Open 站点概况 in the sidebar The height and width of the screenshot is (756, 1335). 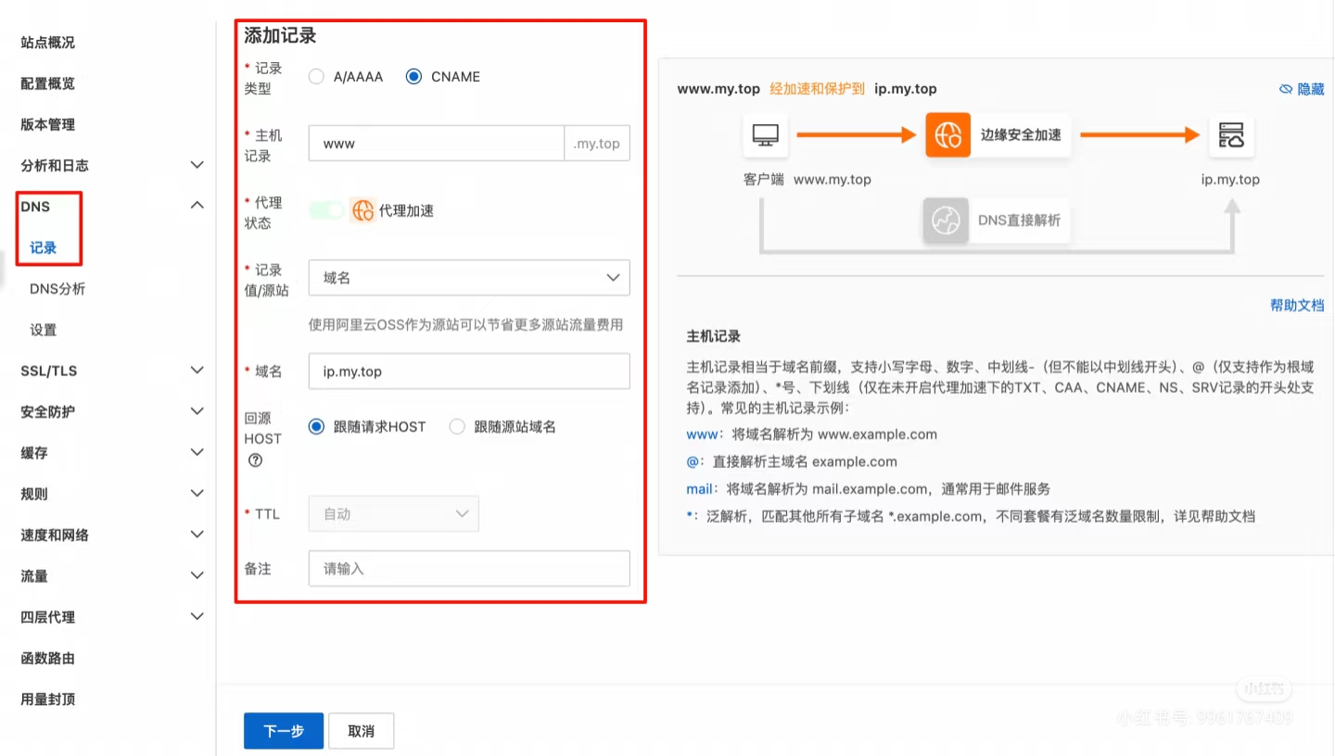coord(48,43)
